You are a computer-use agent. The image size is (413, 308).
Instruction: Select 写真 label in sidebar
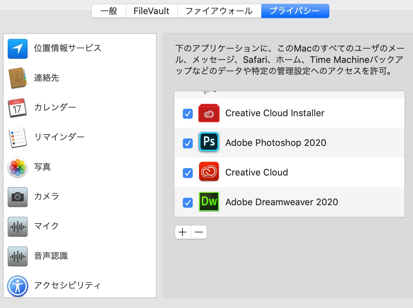pos(42,167)
